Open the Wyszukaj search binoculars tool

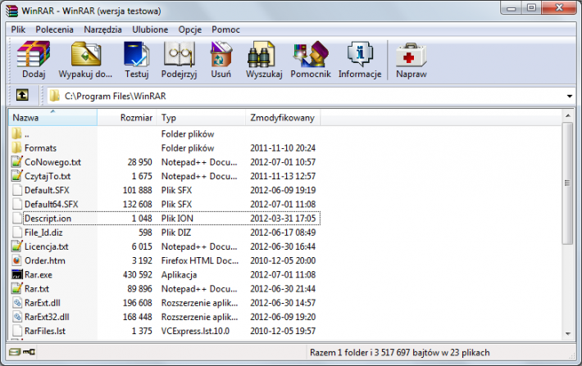pos(261,54)
